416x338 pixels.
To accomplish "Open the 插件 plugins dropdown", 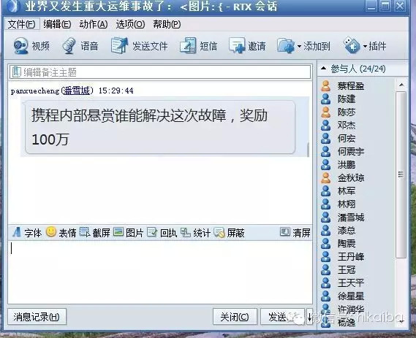I will point(365,46).
